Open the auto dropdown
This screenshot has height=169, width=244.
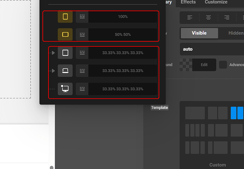[x=211, y=49]
